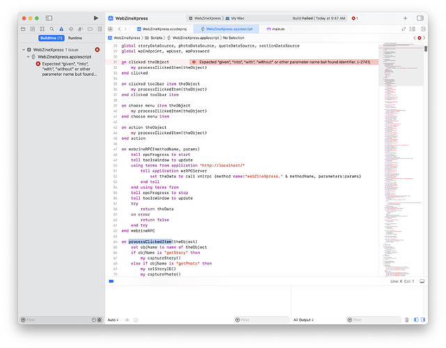
Task: Jump to next issue arrow
Action: pos(424,38)
